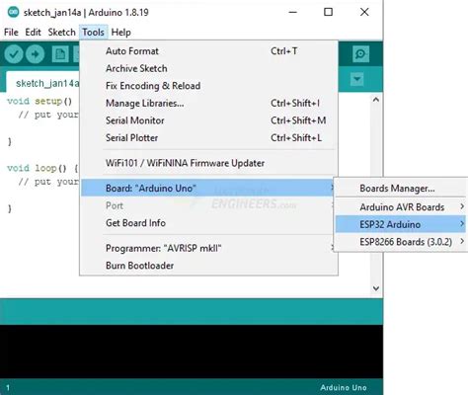468x395 pixels.
Task: Select Board: "Arduino Uno" menu entry
Action: [208, 188]
